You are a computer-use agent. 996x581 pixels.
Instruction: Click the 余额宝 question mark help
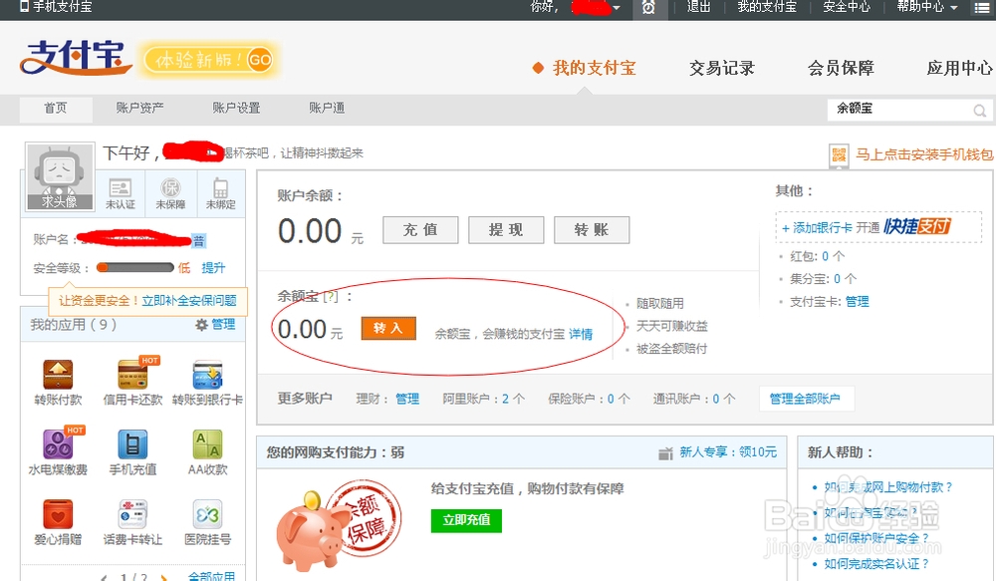pyautogui.click(x=331, y=297)
